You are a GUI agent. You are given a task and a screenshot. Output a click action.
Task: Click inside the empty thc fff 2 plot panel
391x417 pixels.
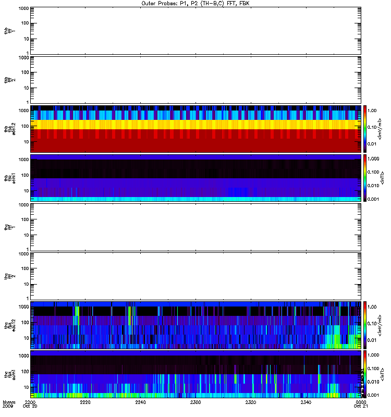click(195, 276)
